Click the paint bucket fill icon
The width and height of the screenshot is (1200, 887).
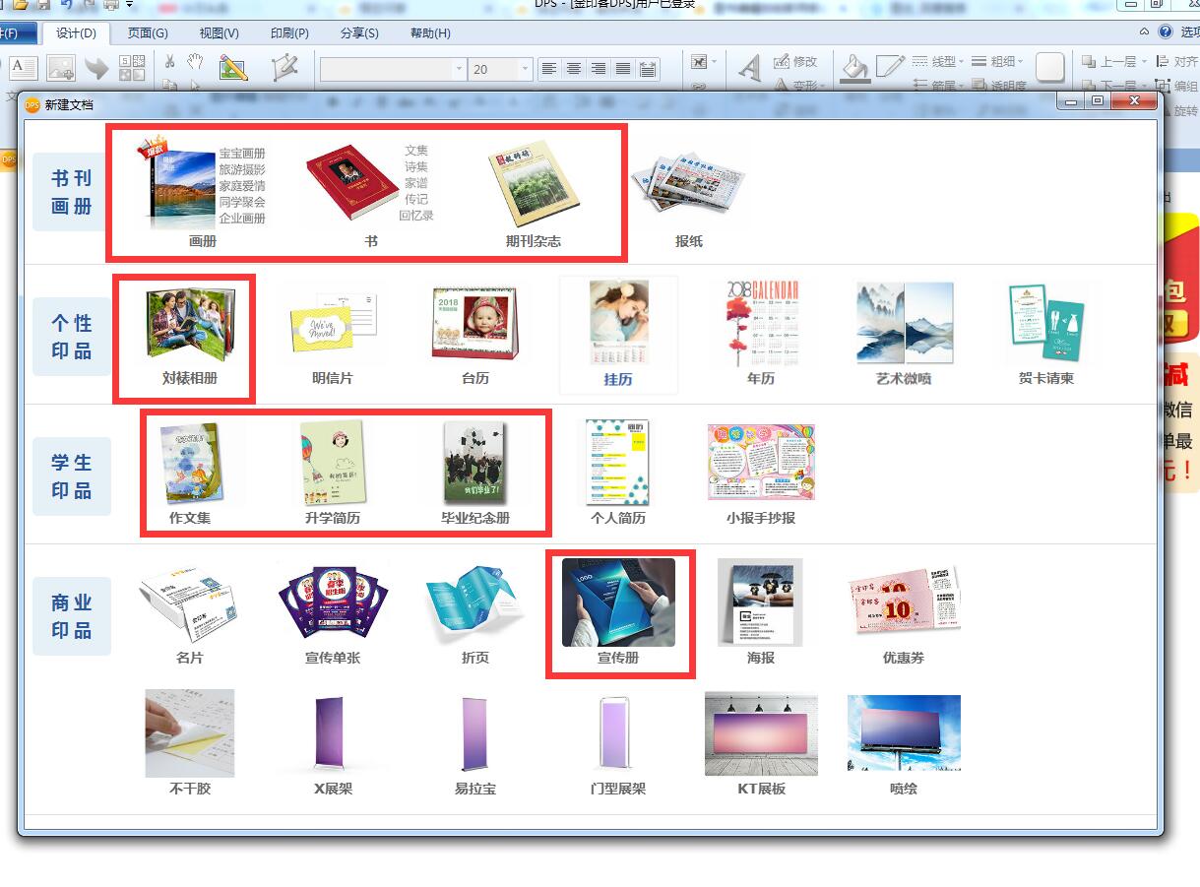[x=854, y=67]
